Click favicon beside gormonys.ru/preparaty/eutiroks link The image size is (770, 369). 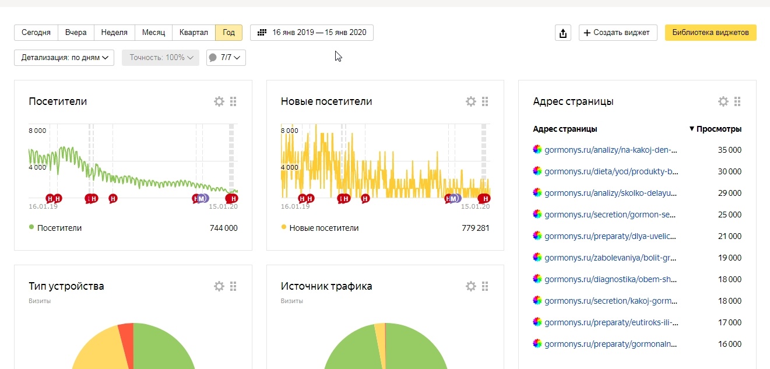(x=537, y=322)
